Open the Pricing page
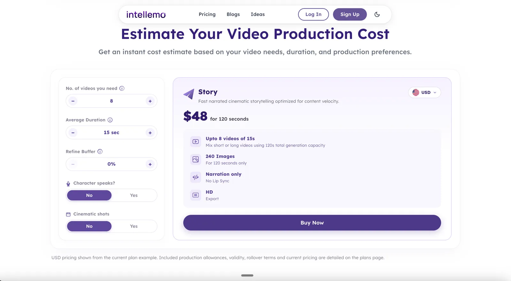This screenshot has height=281, width=511. coord(207,14)
